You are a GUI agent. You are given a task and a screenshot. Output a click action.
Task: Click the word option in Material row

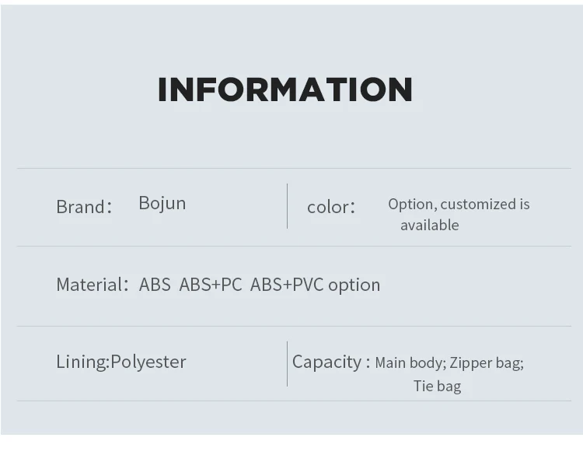click(354, 285)
